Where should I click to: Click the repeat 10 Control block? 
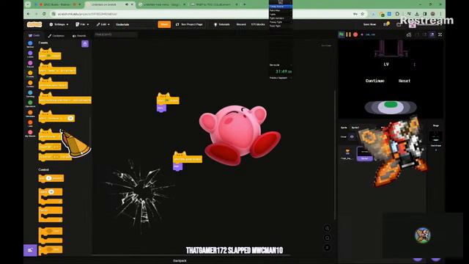[x=51, y=197]
